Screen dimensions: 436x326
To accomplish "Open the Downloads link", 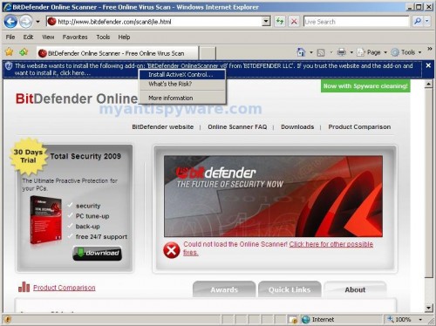I will (x=297, y=127).
